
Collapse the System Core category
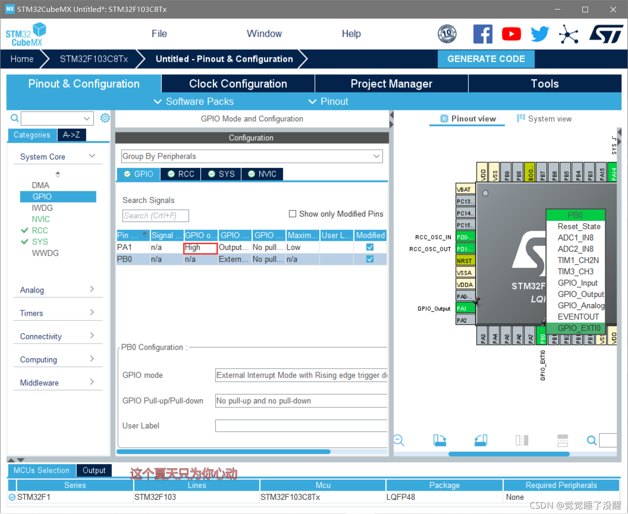[92, 156]
